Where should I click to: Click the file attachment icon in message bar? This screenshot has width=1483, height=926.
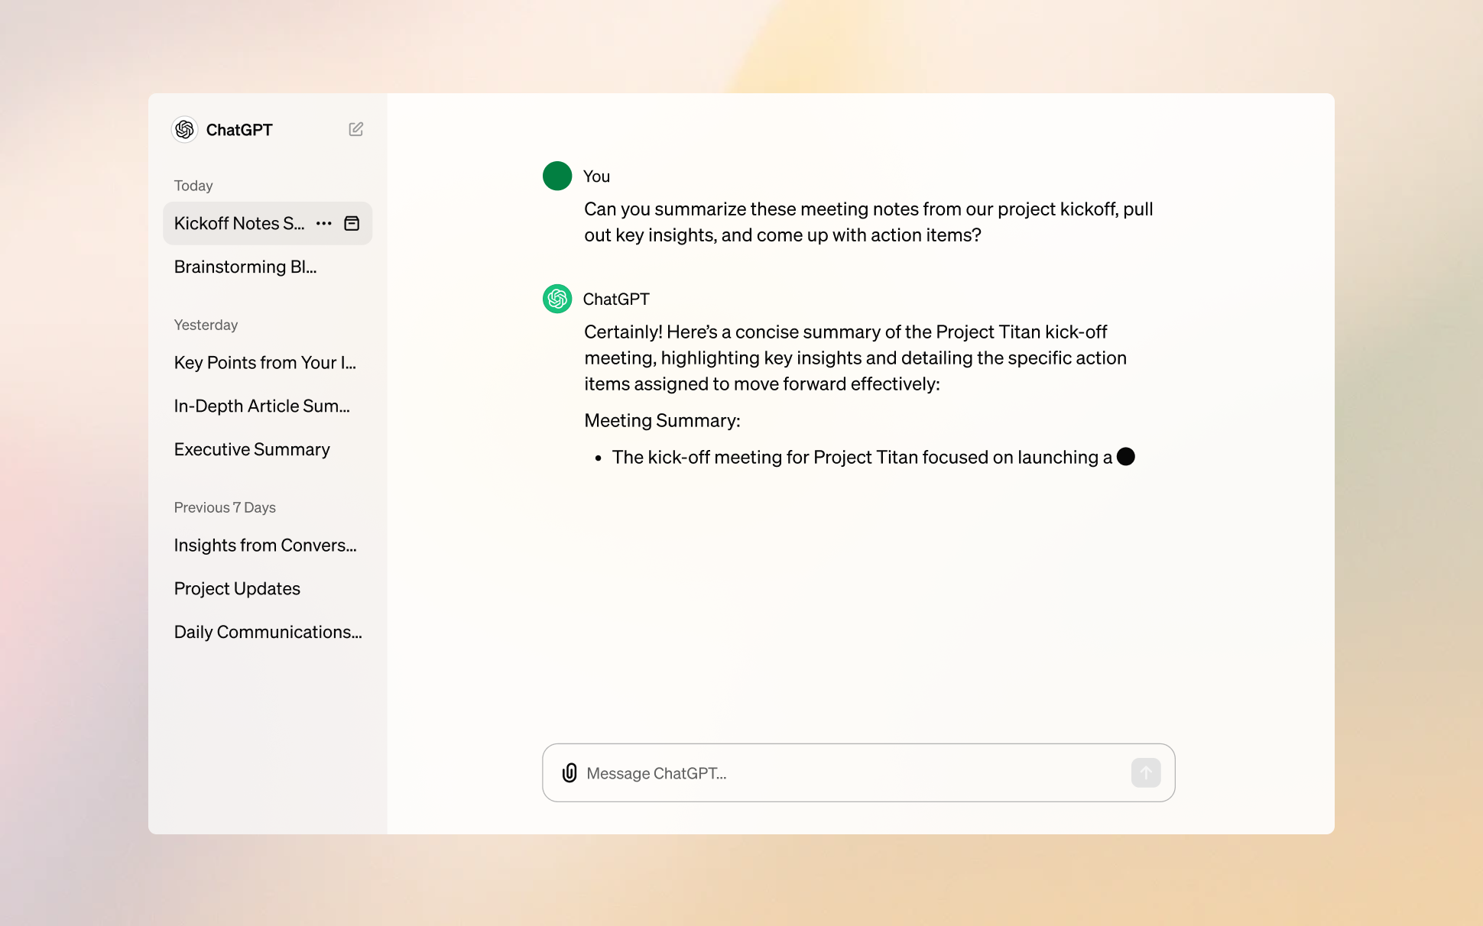[570, 772]
